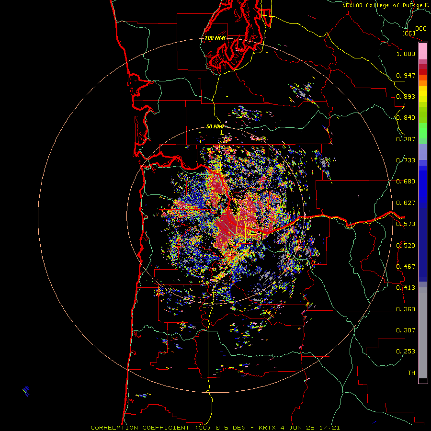This screenshot has height=431, width=431.
Task: Click the small blue echo at far lower-left
Action: click(x=26, y=391)
